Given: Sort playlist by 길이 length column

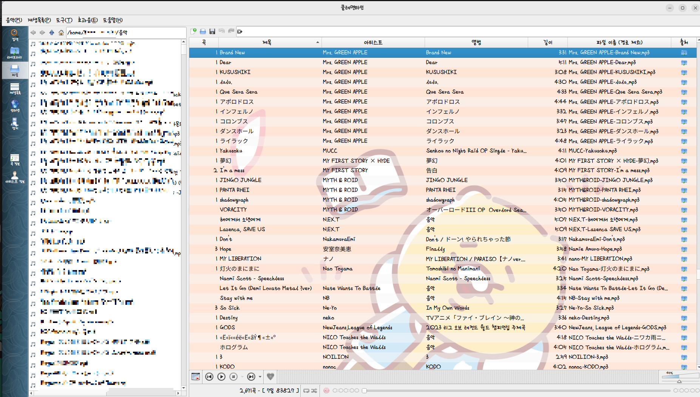Looking at the screenshot, I should coord(548,42).
